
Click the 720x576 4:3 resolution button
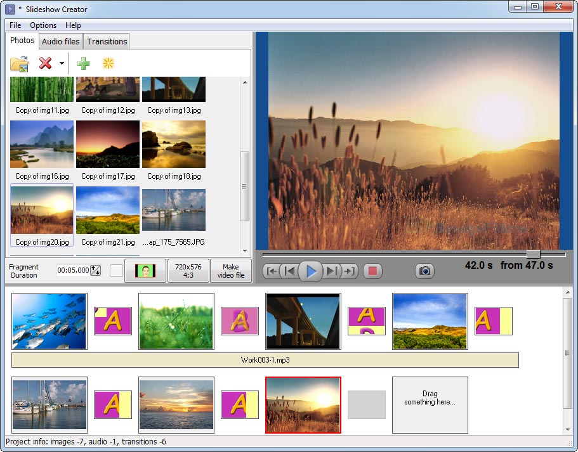coord(187,270)
